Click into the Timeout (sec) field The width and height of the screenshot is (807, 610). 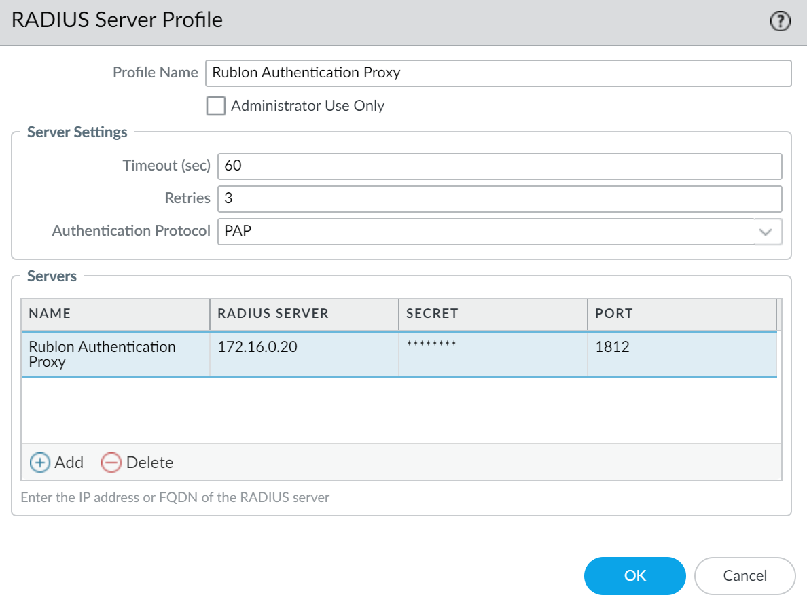click(499, 166)
